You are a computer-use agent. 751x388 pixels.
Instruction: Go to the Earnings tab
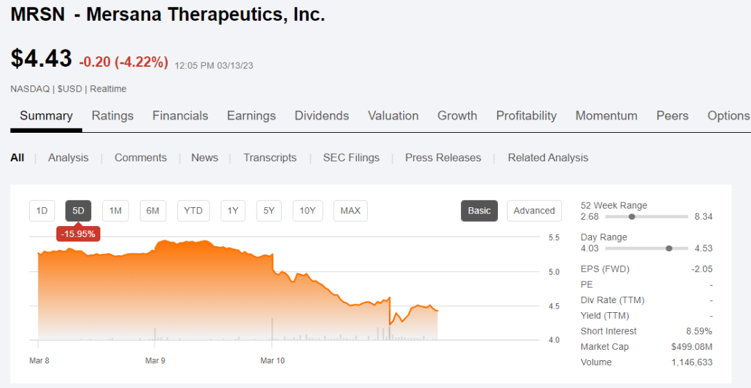[x=251, y=116]
